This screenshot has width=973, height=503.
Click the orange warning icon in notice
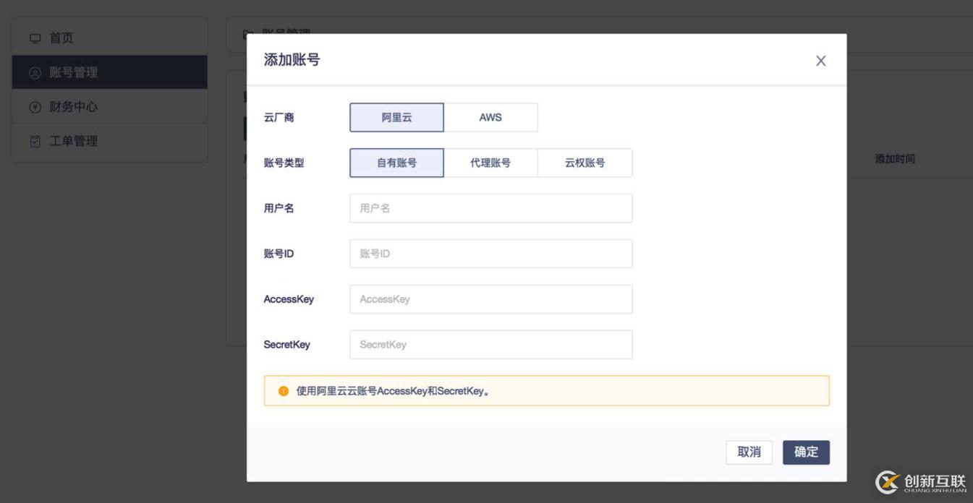click(284, 391)
